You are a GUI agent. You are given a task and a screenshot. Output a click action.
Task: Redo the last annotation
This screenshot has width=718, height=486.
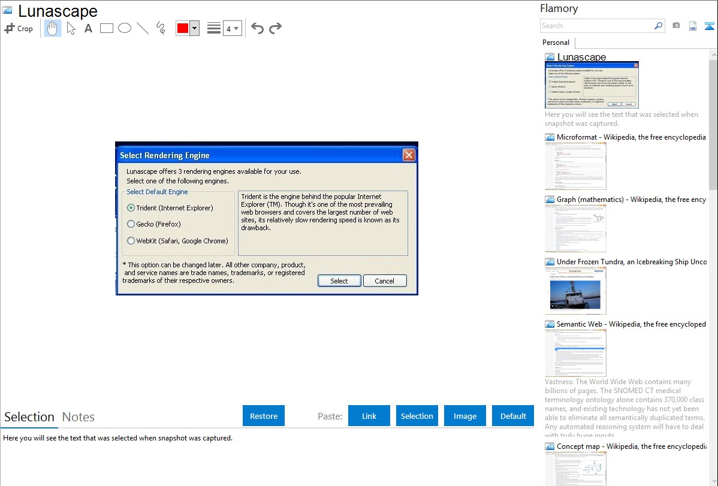(x=275, y=28)
